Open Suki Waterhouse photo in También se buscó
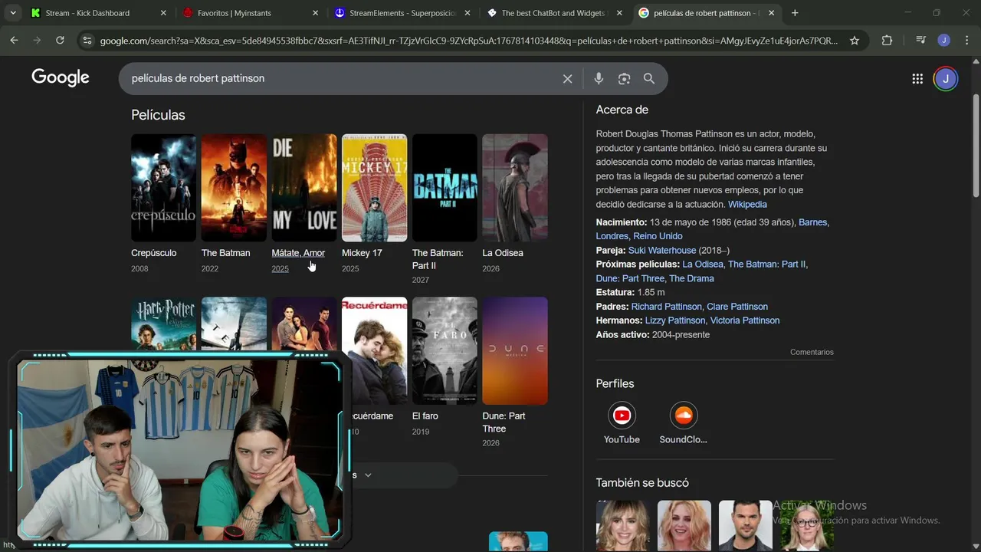Viewport: 981px width, 552px height. 622,526
